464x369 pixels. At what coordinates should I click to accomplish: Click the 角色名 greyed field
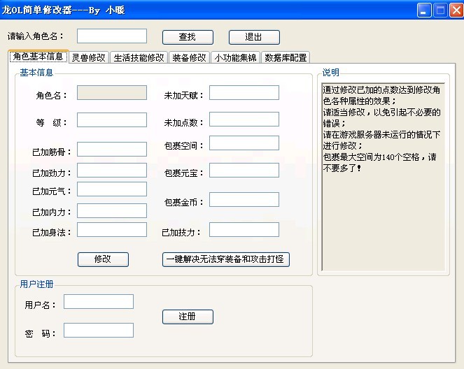pyautogui.click(x=112, y=92)
